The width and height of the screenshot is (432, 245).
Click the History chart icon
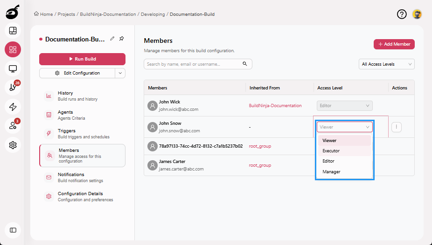coord(49,96)
